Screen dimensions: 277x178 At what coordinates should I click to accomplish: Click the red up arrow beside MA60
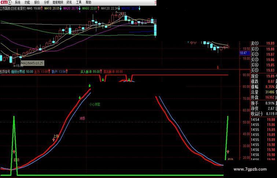point(99,8)
